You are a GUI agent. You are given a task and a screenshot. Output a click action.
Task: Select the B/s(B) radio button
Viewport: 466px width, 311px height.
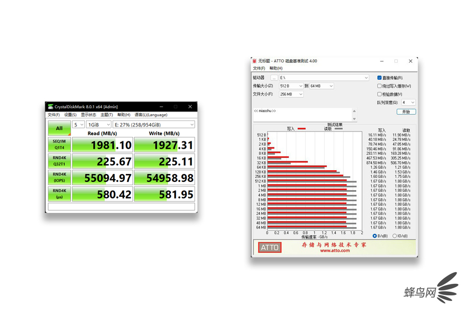pyautogui.click(x=374, y=236)
